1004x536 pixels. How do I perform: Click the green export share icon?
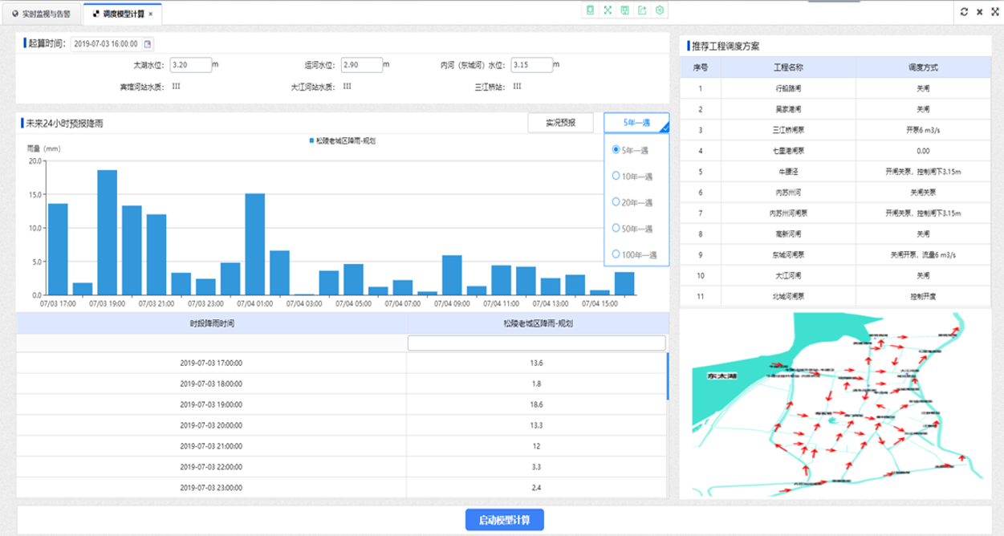click(x=642, y=10)
